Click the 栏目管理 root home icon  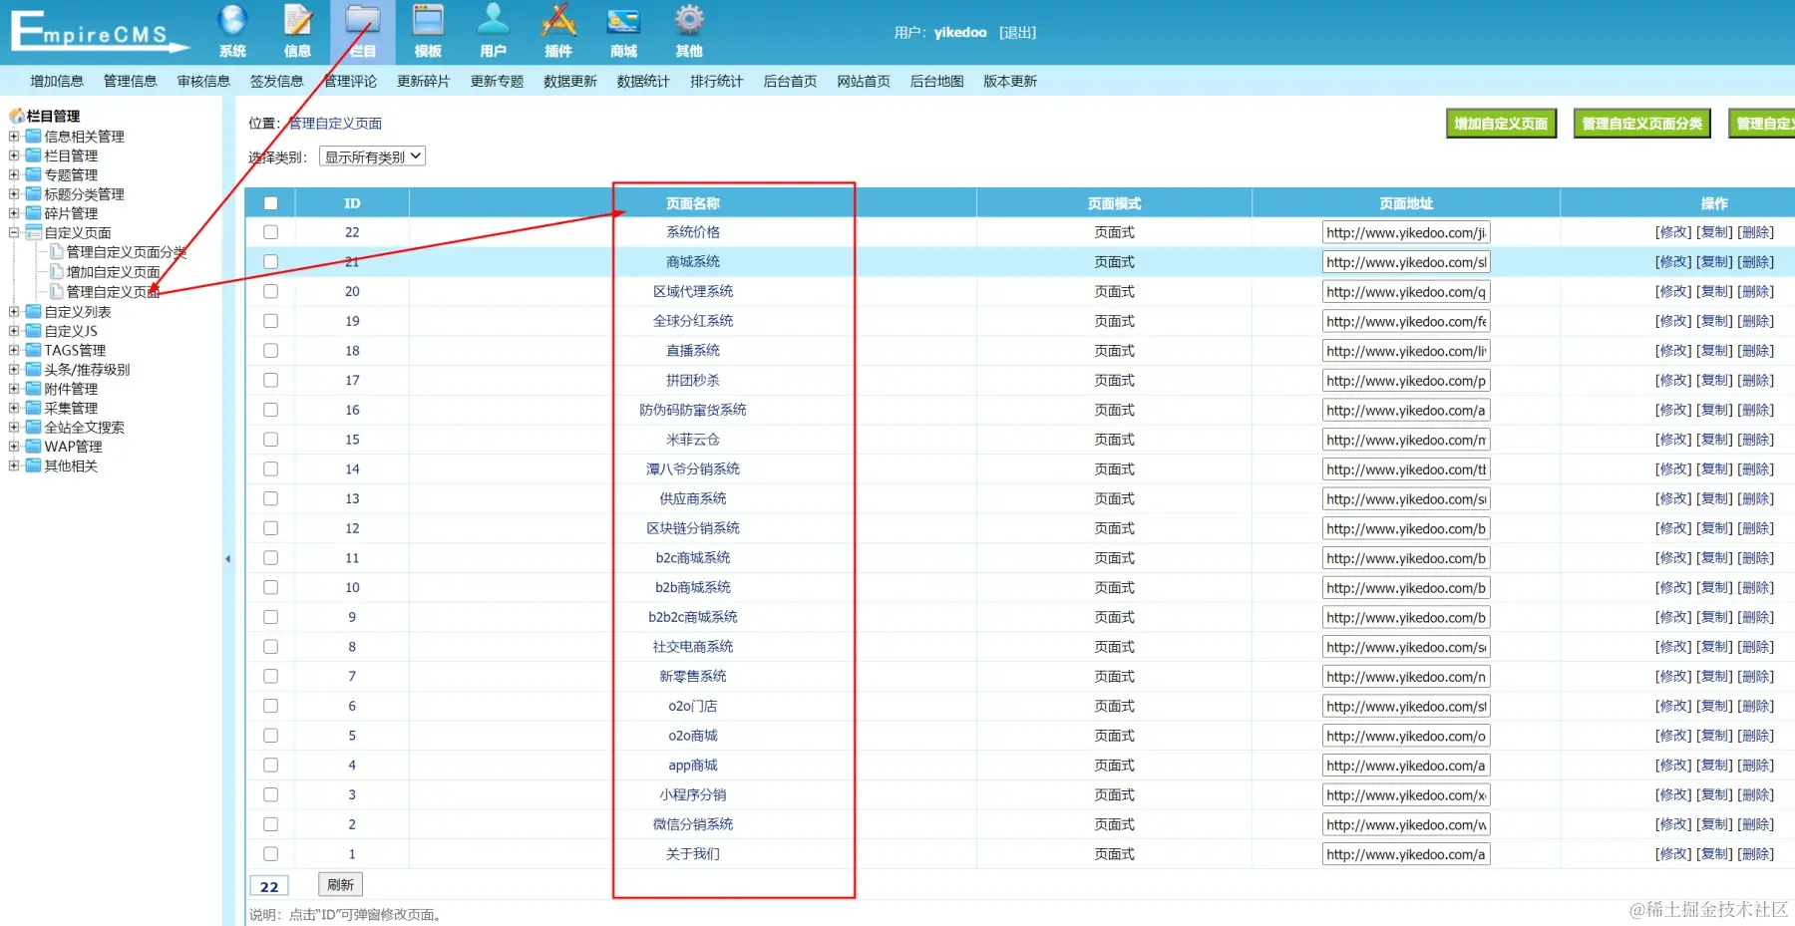coord(17,116)
